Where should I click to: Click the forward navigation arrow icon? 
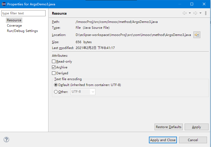point(195,13)
